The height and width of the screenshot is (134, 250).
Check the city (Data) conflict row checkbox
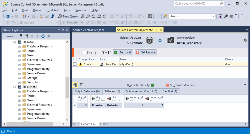(x=75, y=64)
